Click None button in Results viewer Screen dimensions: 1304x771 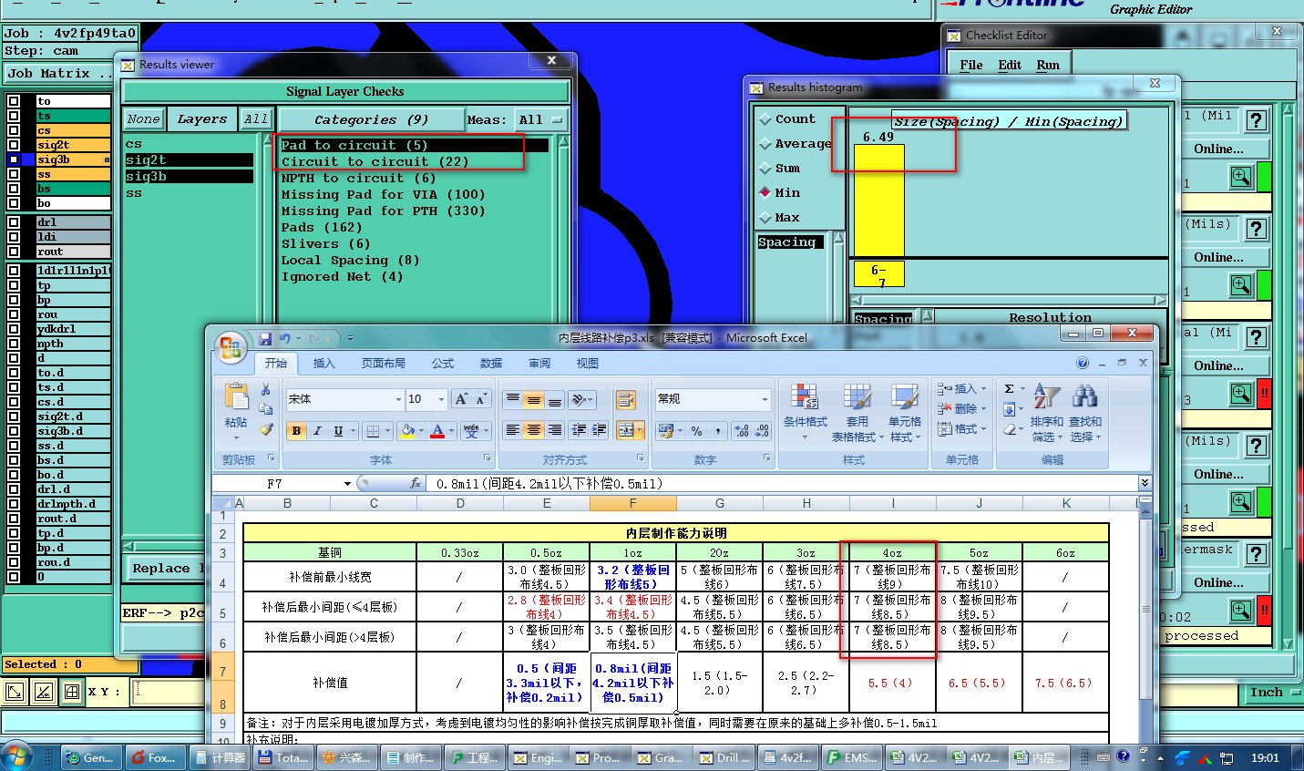pos(143,119)
